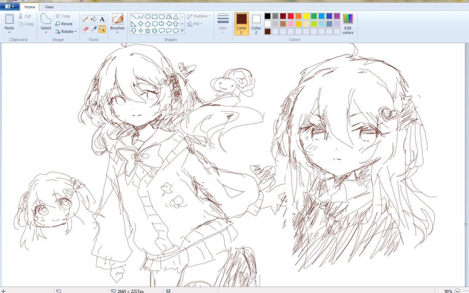
Task: Click the Crop button
Action: coord(63,16)
